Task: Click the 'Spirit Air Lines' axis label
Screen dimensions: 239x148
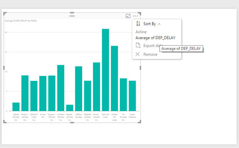Action: pos(106,116)
